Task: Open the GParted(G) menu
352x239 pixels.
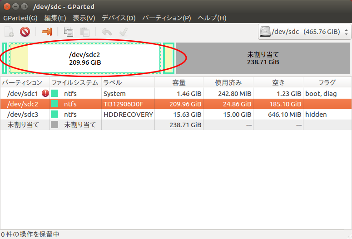Action: [x=20, y=18]
